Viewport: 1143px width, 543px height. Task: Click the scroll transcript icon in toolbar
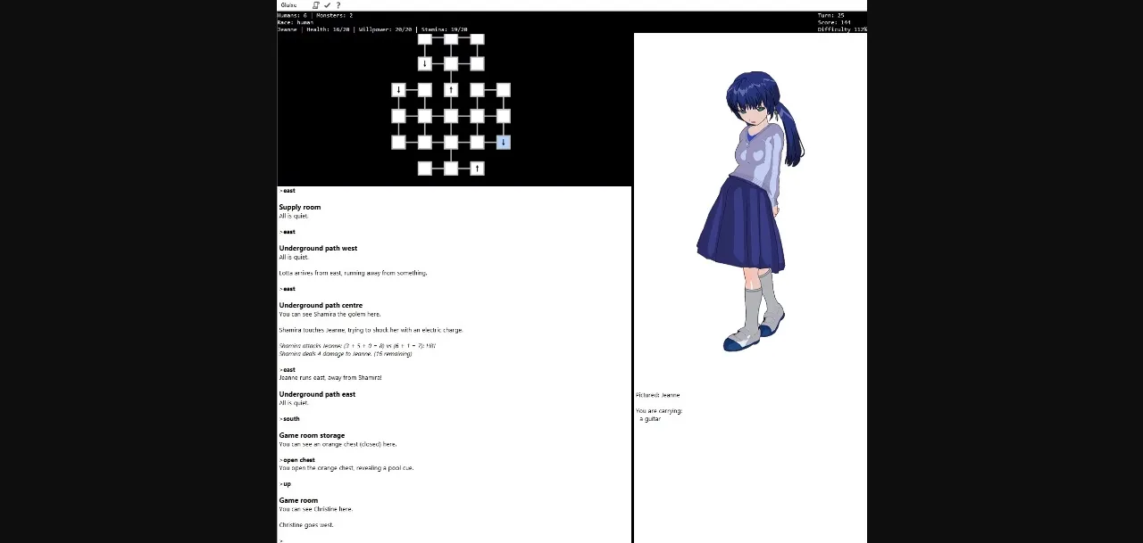pos(316,5)
